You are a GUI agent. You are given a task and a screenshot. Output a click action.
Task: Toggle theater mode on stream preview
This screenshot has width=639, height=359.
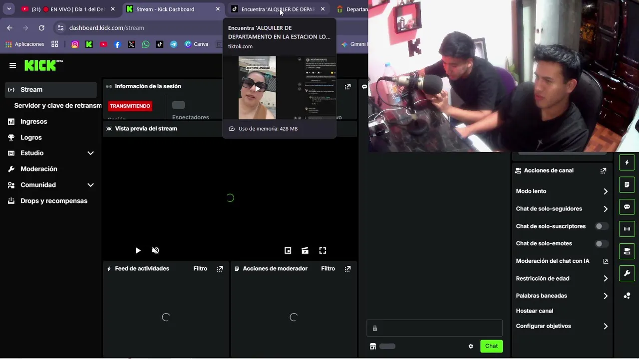(305, 251)
